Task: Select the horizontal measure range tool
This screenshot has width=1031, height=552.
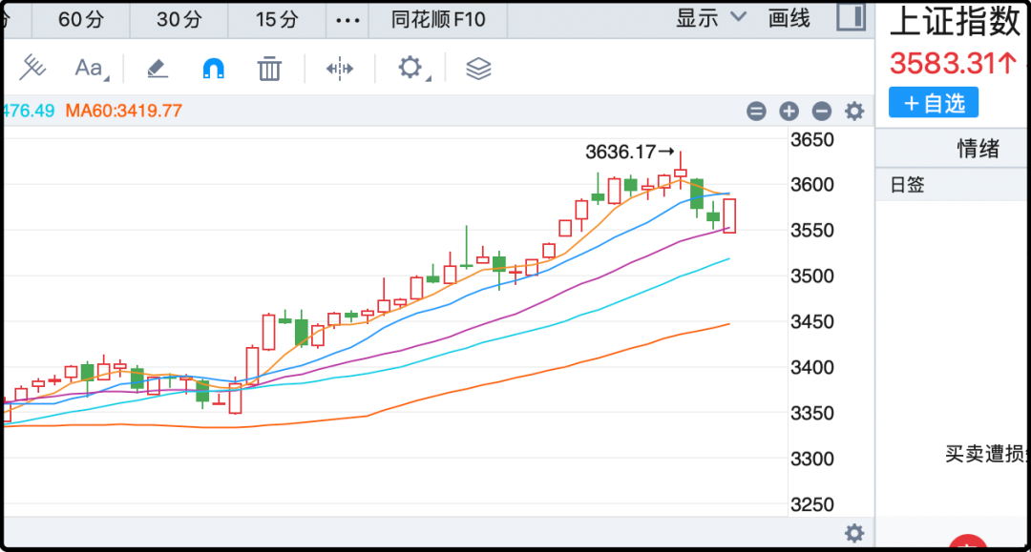Action: [340, 68]
